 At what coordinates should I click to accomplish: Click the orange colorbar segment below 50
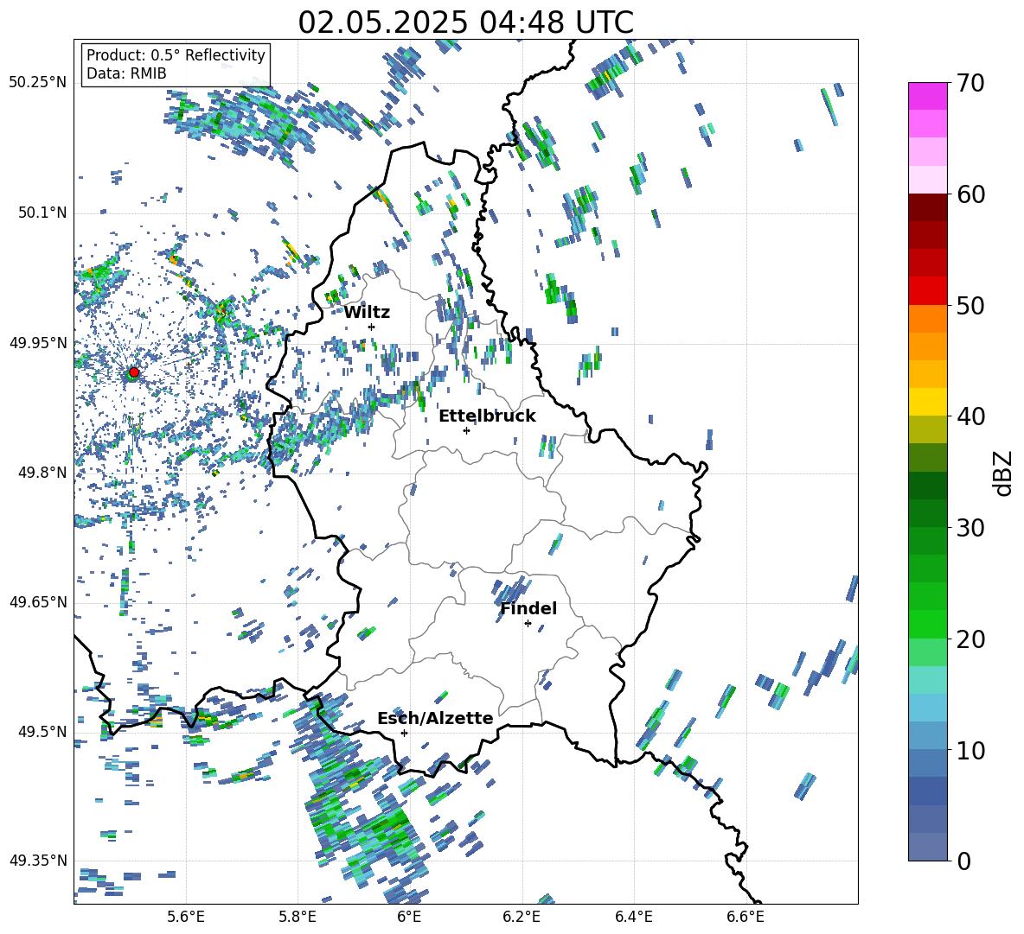coord(928,319)
